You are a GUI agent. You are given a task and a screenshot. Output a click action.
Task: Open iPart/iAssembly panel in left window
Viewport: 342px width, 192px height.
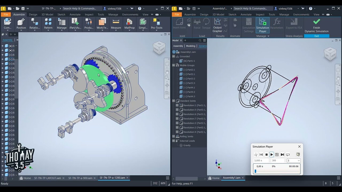pos(75,24)
